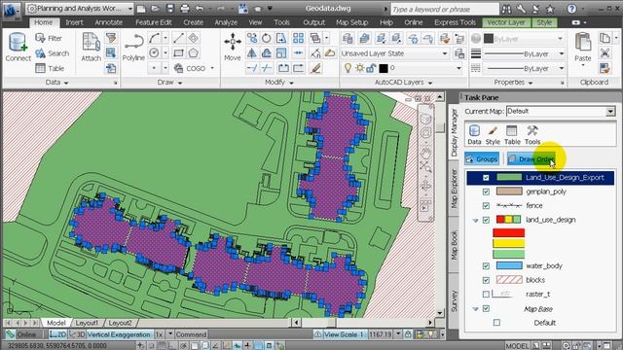Toggle Land_Use_Design_Export layer visibility checkbox

(486, 177)
